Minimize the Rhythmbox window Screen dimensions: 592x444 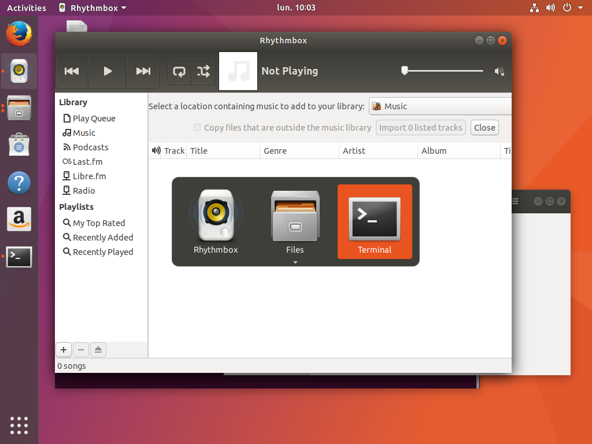[479, 40]
